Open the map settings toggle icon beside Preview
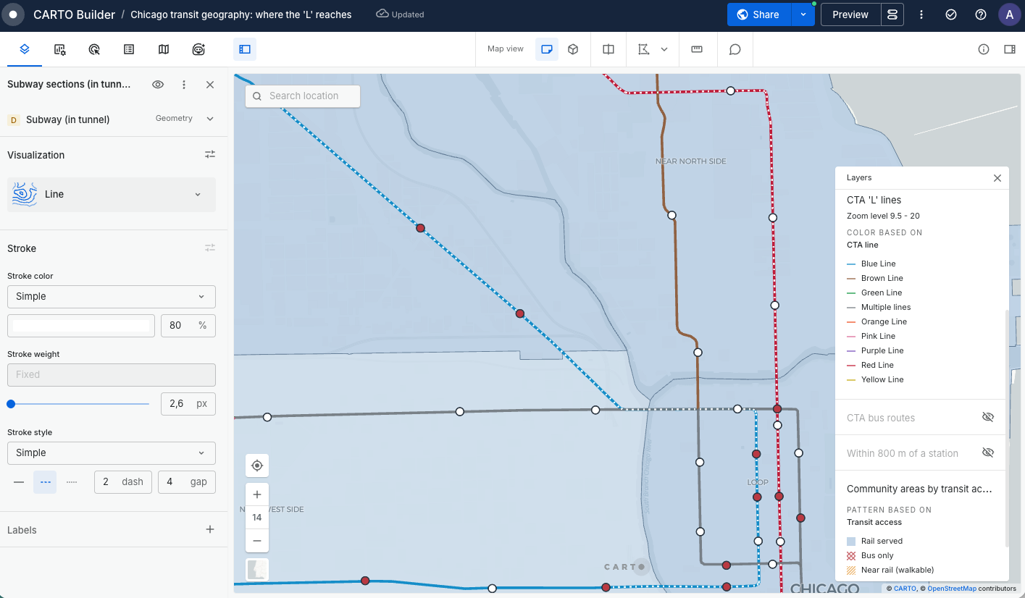1025x598 pixels. [x=892, y=14]
